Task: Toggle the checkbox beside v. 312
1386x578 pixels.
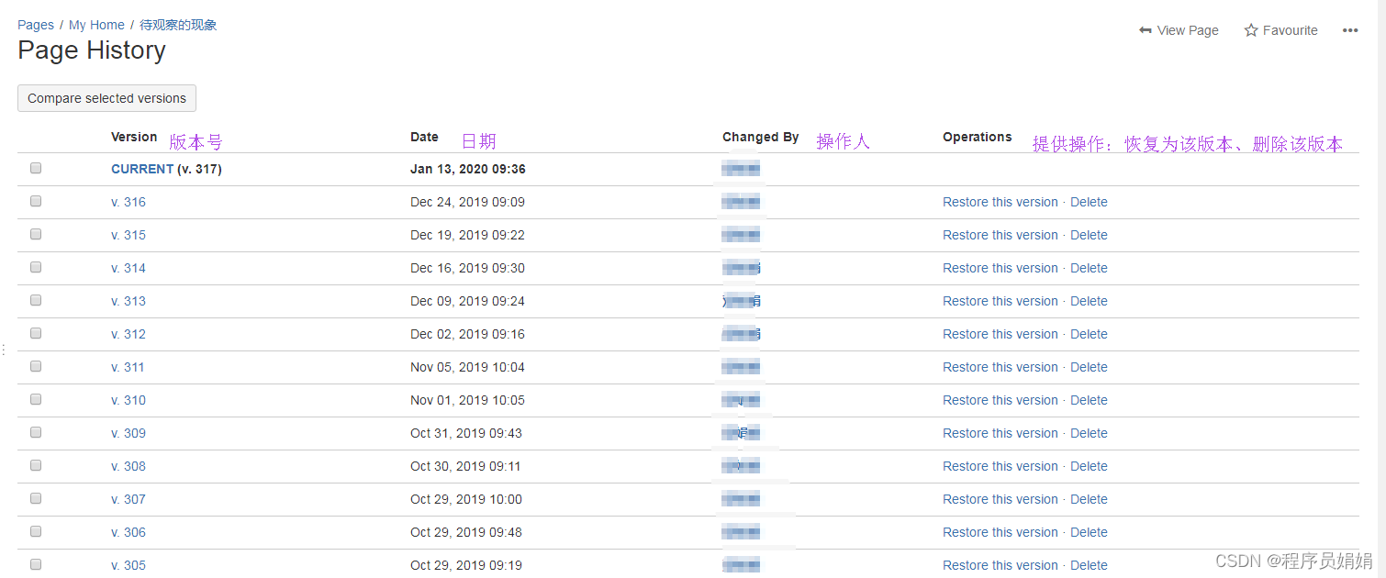Action: 36,333
